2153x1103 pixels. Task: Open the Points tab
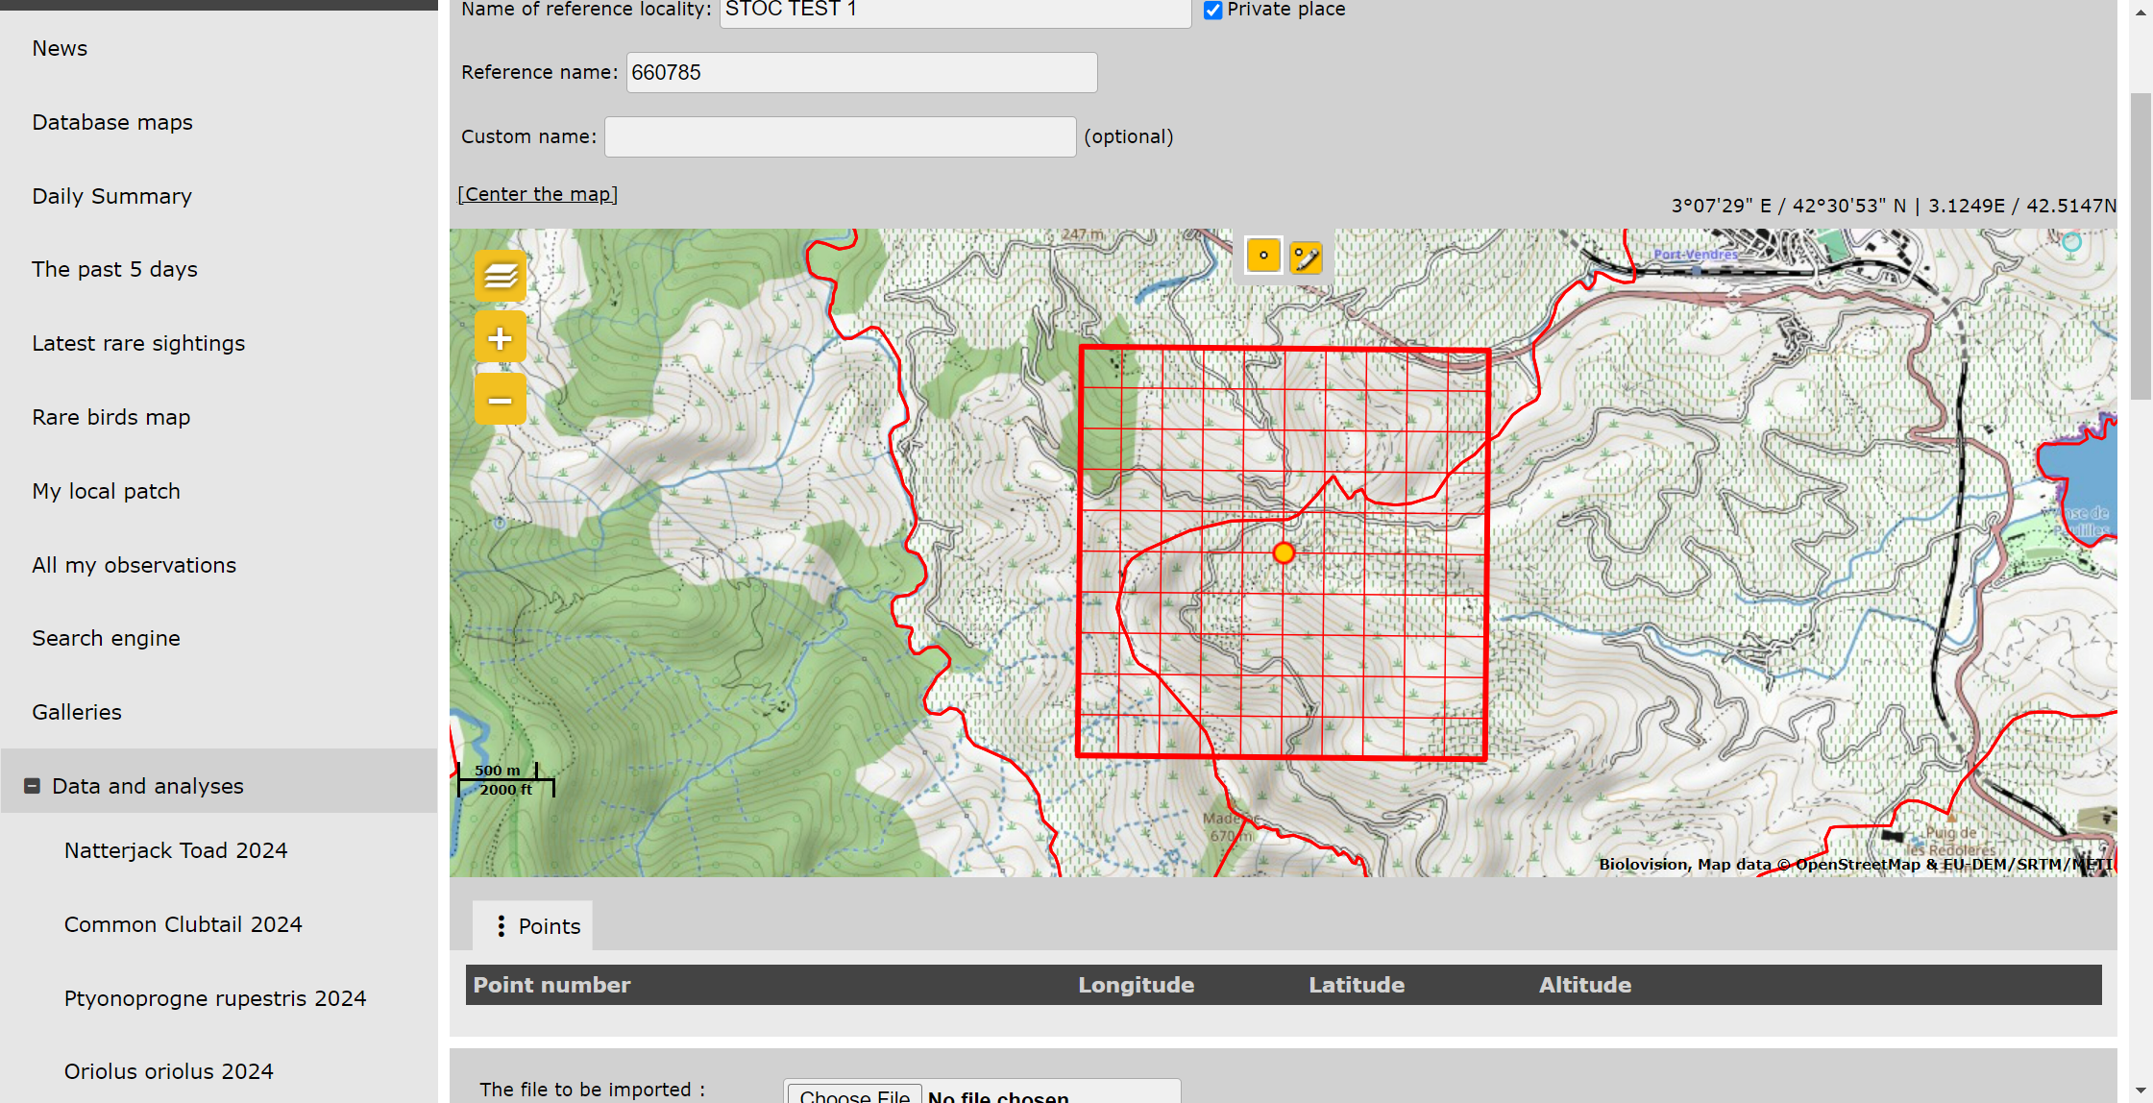(549, 926)
